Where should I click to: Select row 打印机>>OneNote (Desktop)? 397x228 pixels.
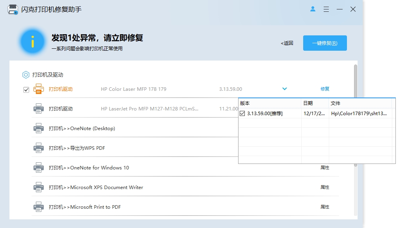click(x=82, y=129)
